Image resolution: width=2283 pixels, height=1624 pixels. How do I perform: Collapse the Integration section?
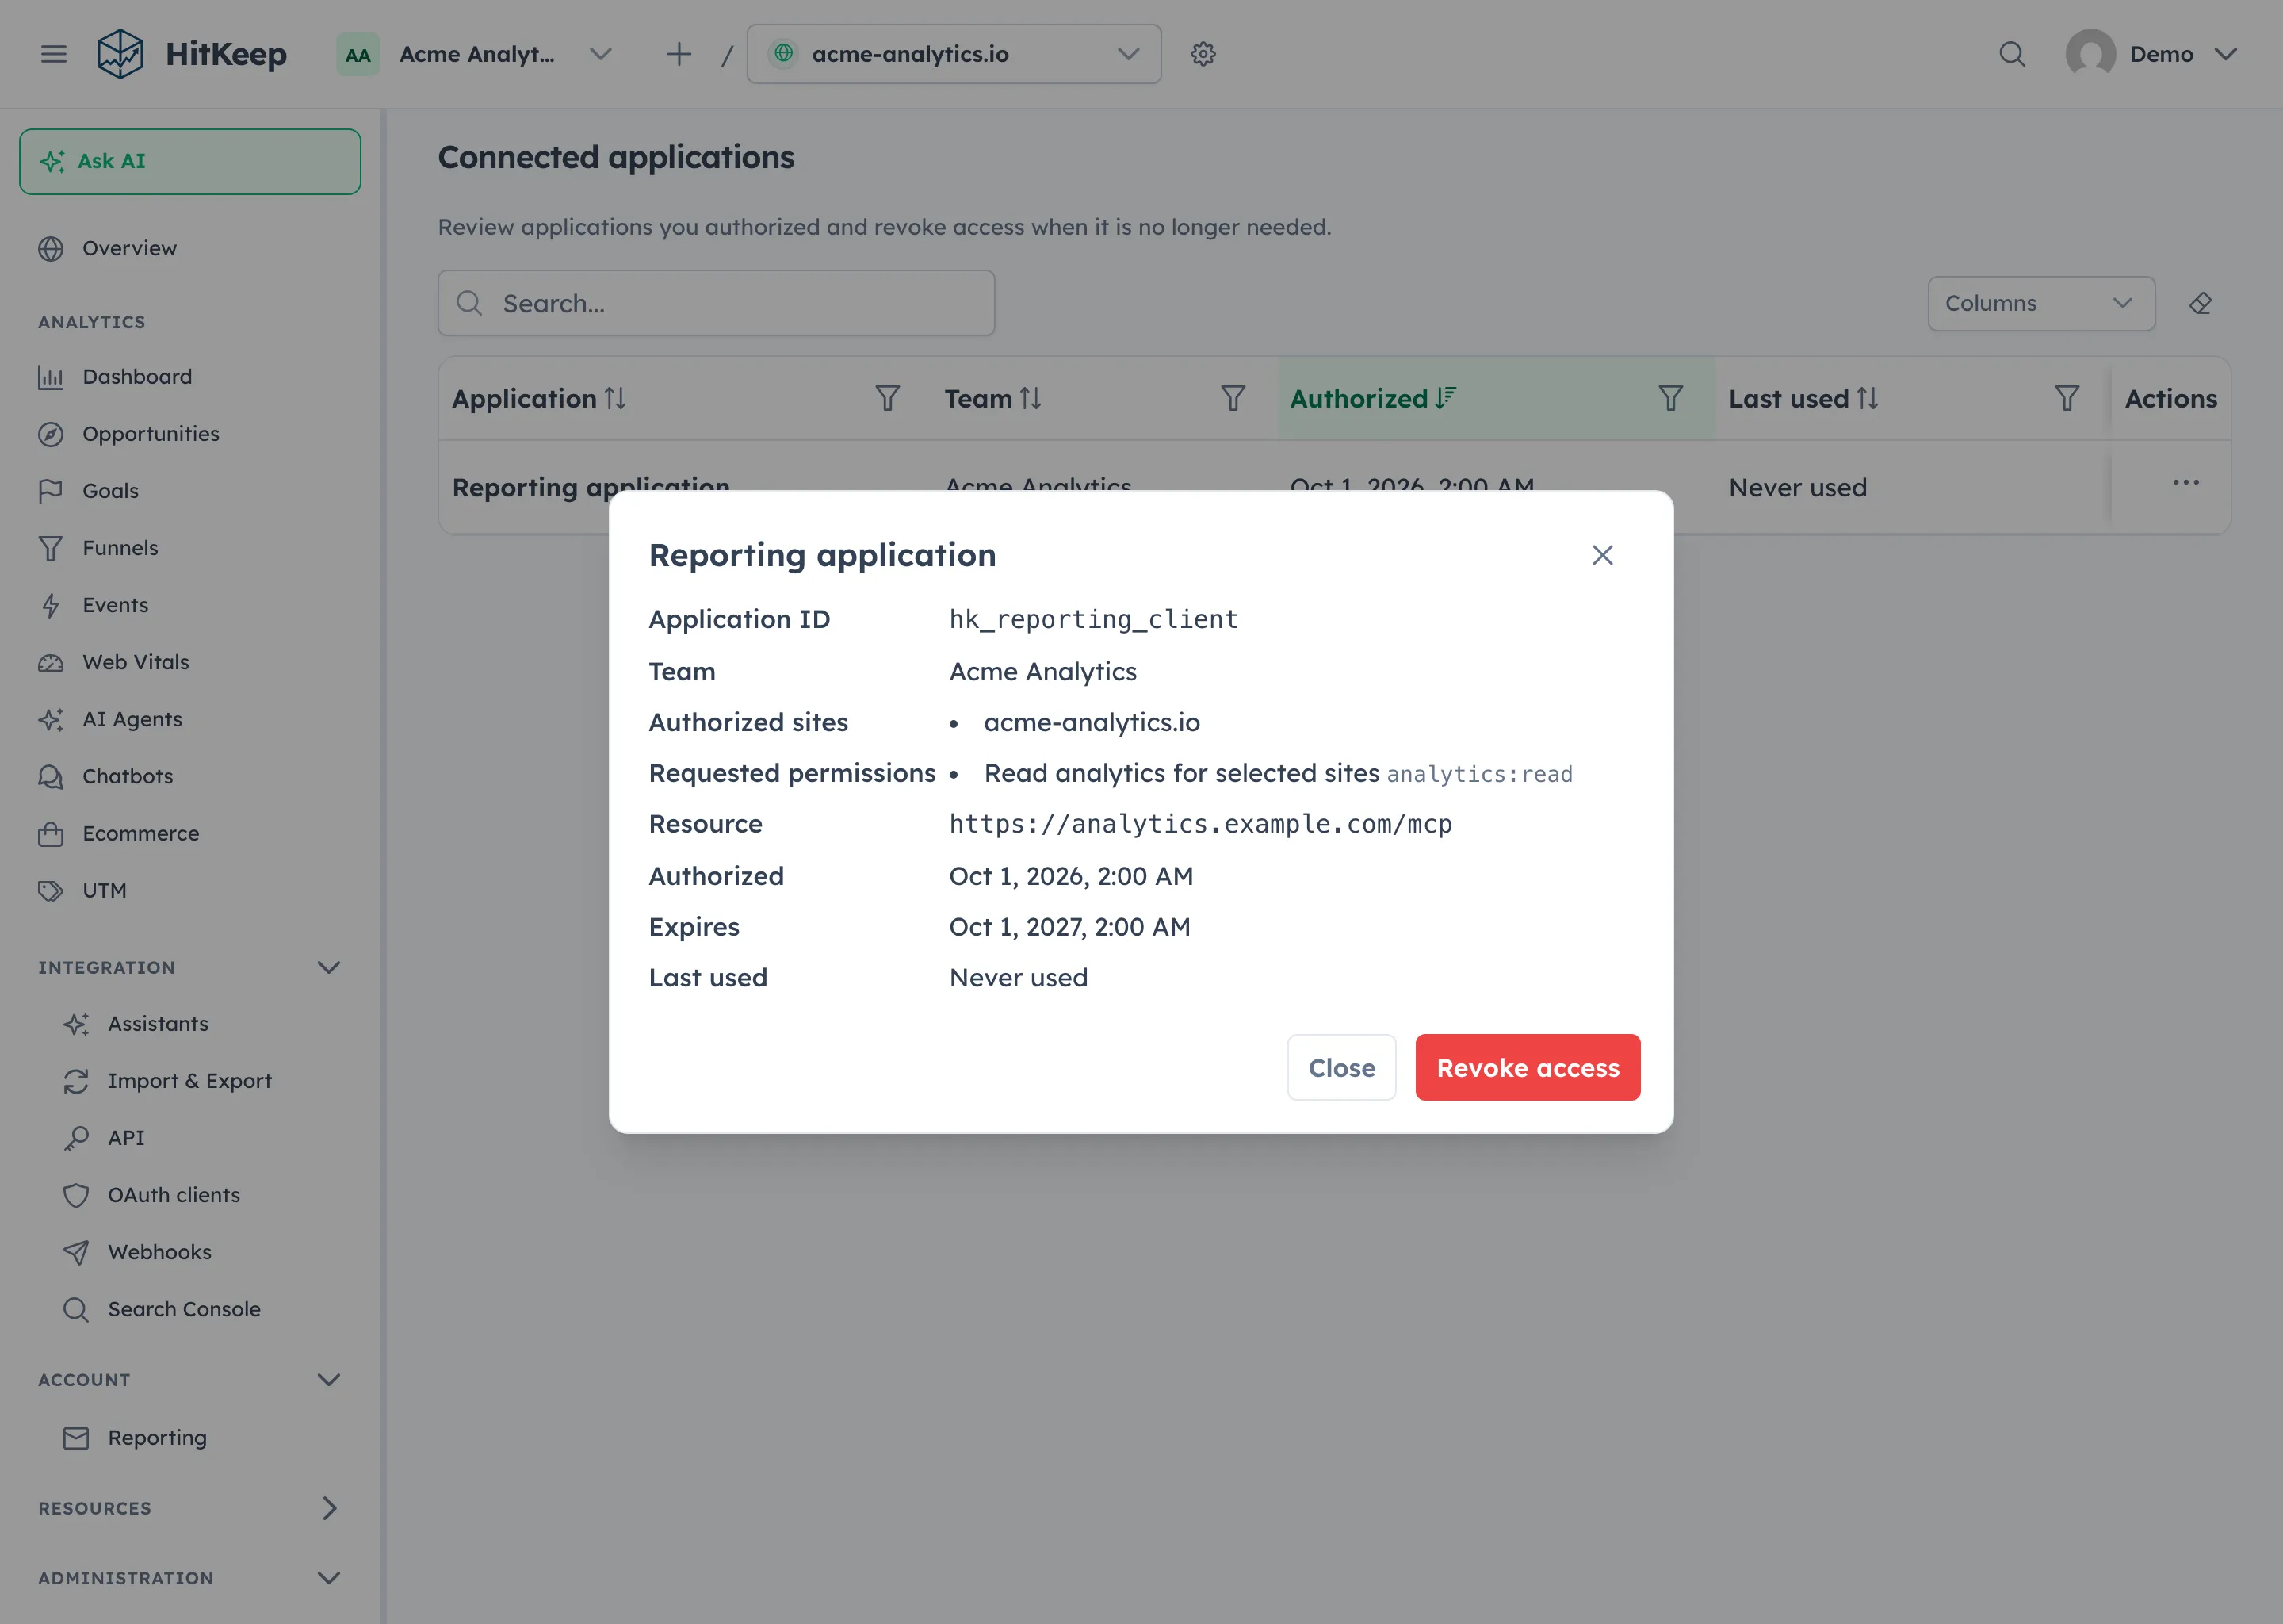(329, 967)
